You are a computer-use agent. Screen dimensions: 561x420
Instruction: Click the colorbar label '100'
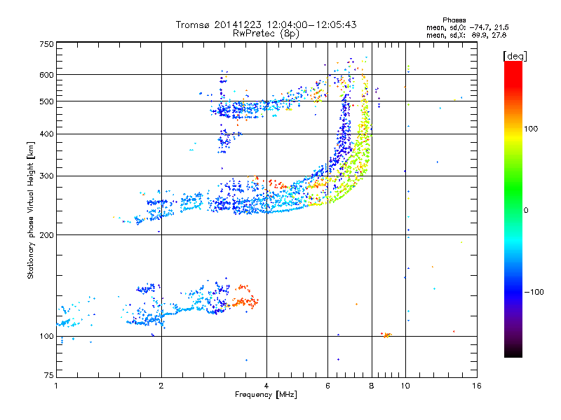pos(531,129)
